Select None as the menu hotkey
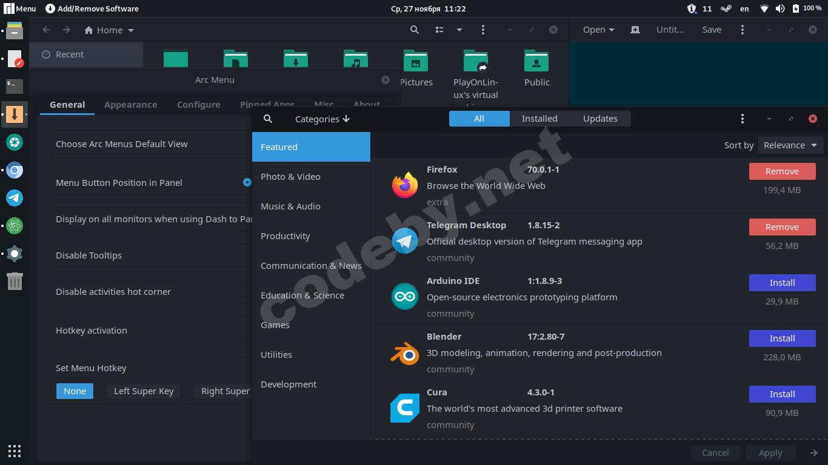This screenshot has width=828, height=465. (75, 391)
